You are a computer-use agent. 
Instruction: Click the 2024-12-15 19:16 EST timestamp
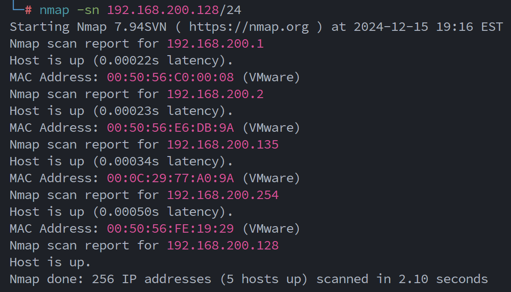[428, 27]
